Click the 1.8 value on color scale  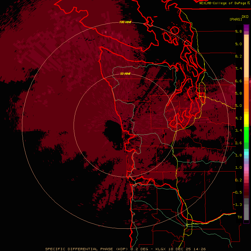click(238, 155)
